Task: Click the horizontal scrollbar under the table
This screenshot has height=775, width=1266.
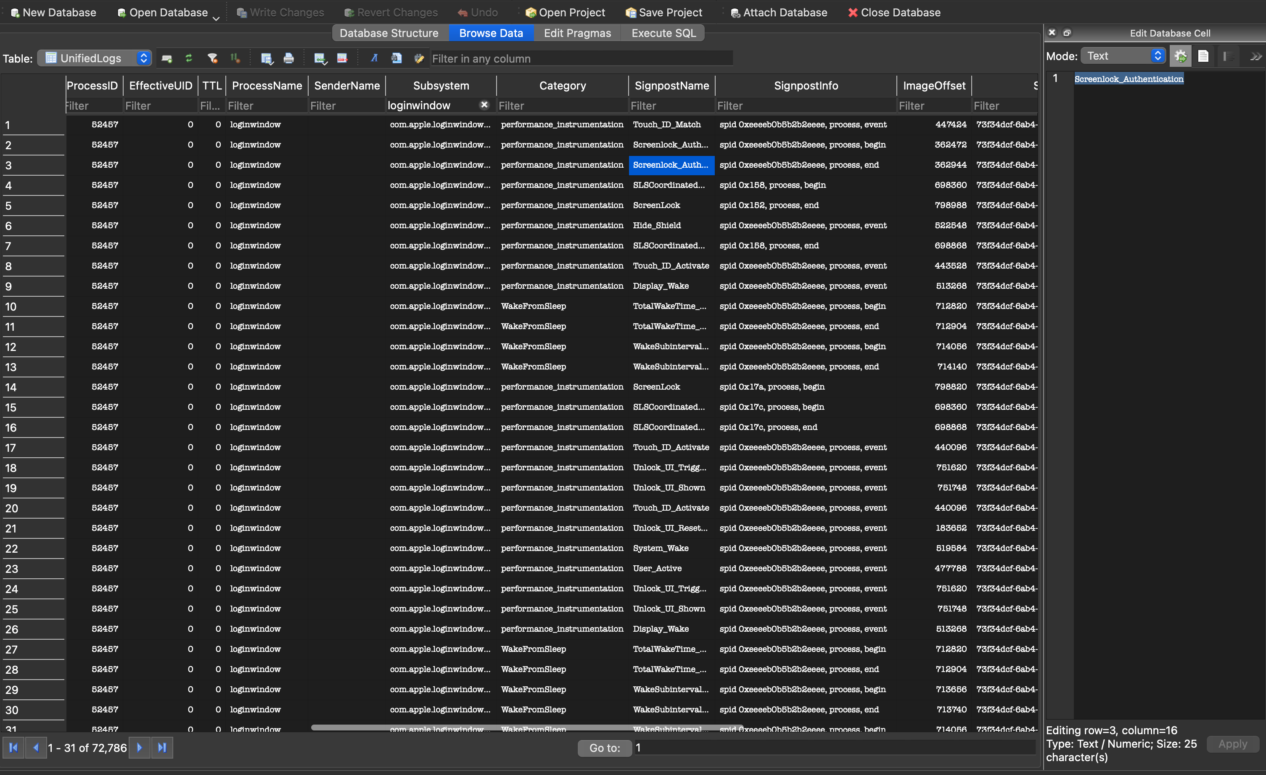Action: pyautogui.click(x=527, y=727)
